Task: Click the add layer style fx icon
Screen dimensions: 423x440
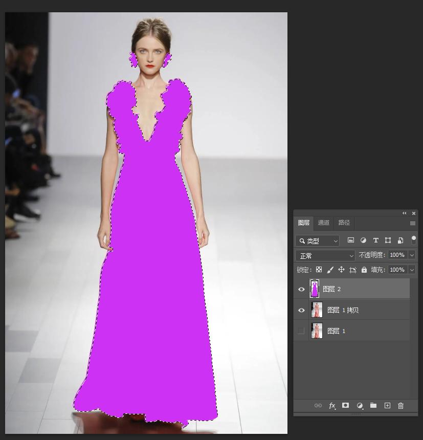Action: [x=331, y=406]
